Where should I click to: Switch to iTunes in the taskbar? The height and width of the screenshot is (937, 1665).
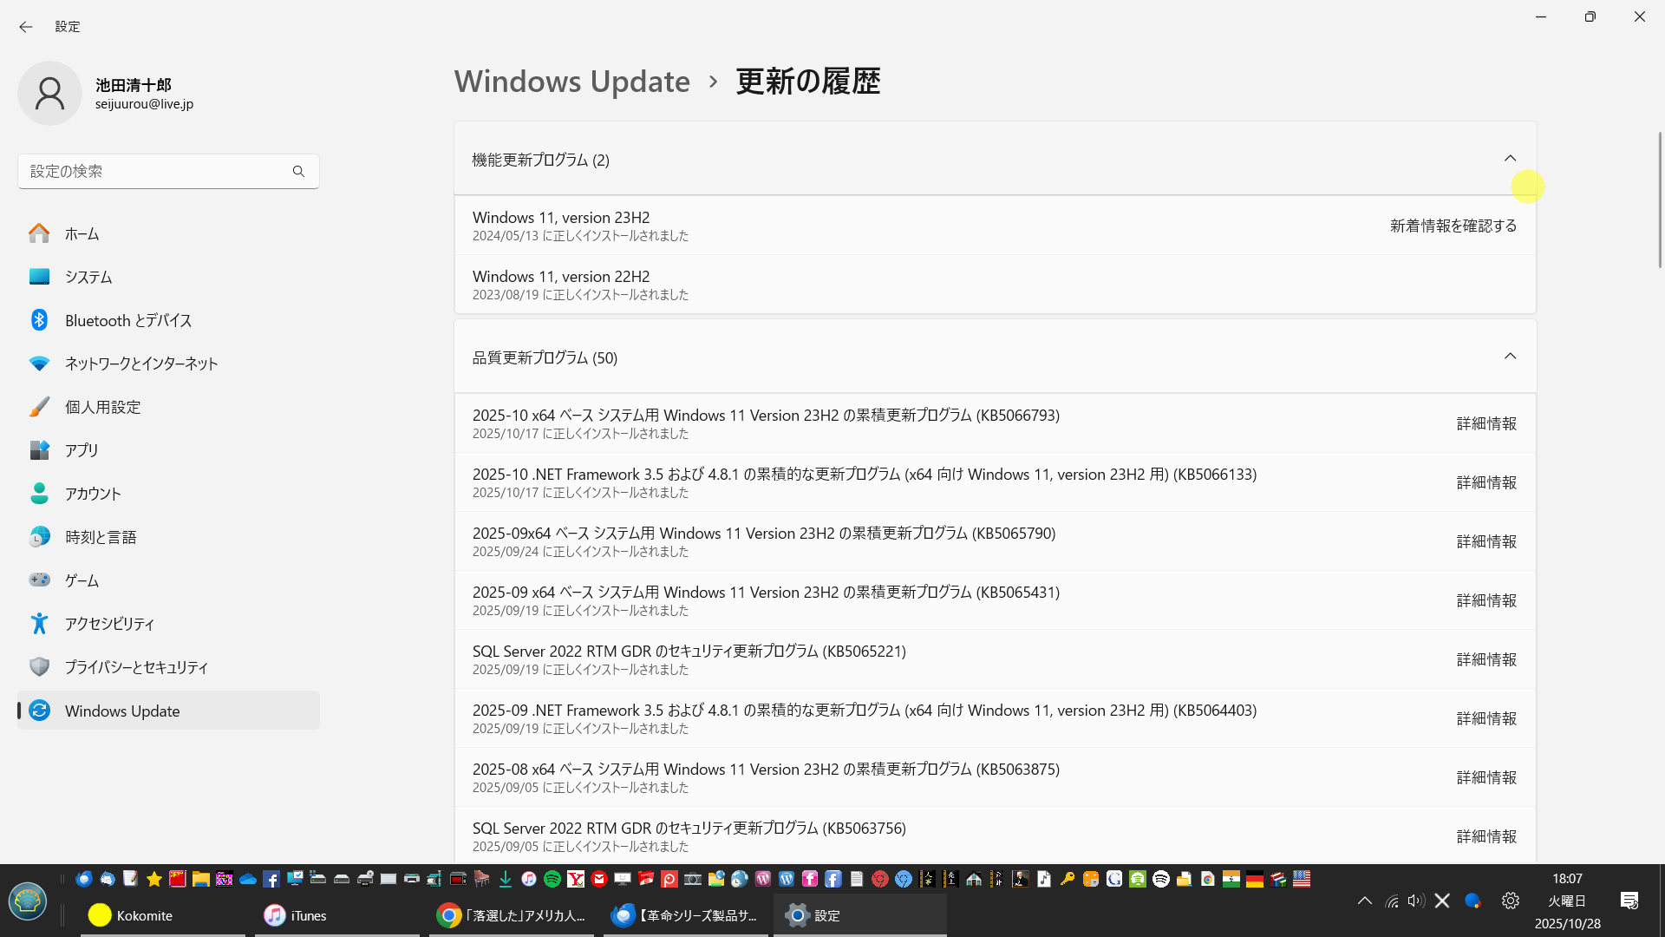pyautogui.click(x=337, y=915)
